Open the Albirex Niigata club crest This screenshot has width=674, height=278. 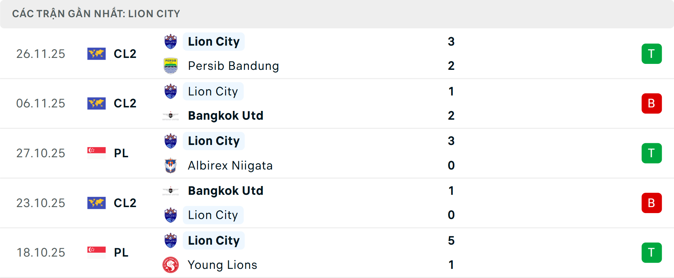point(171,165)
